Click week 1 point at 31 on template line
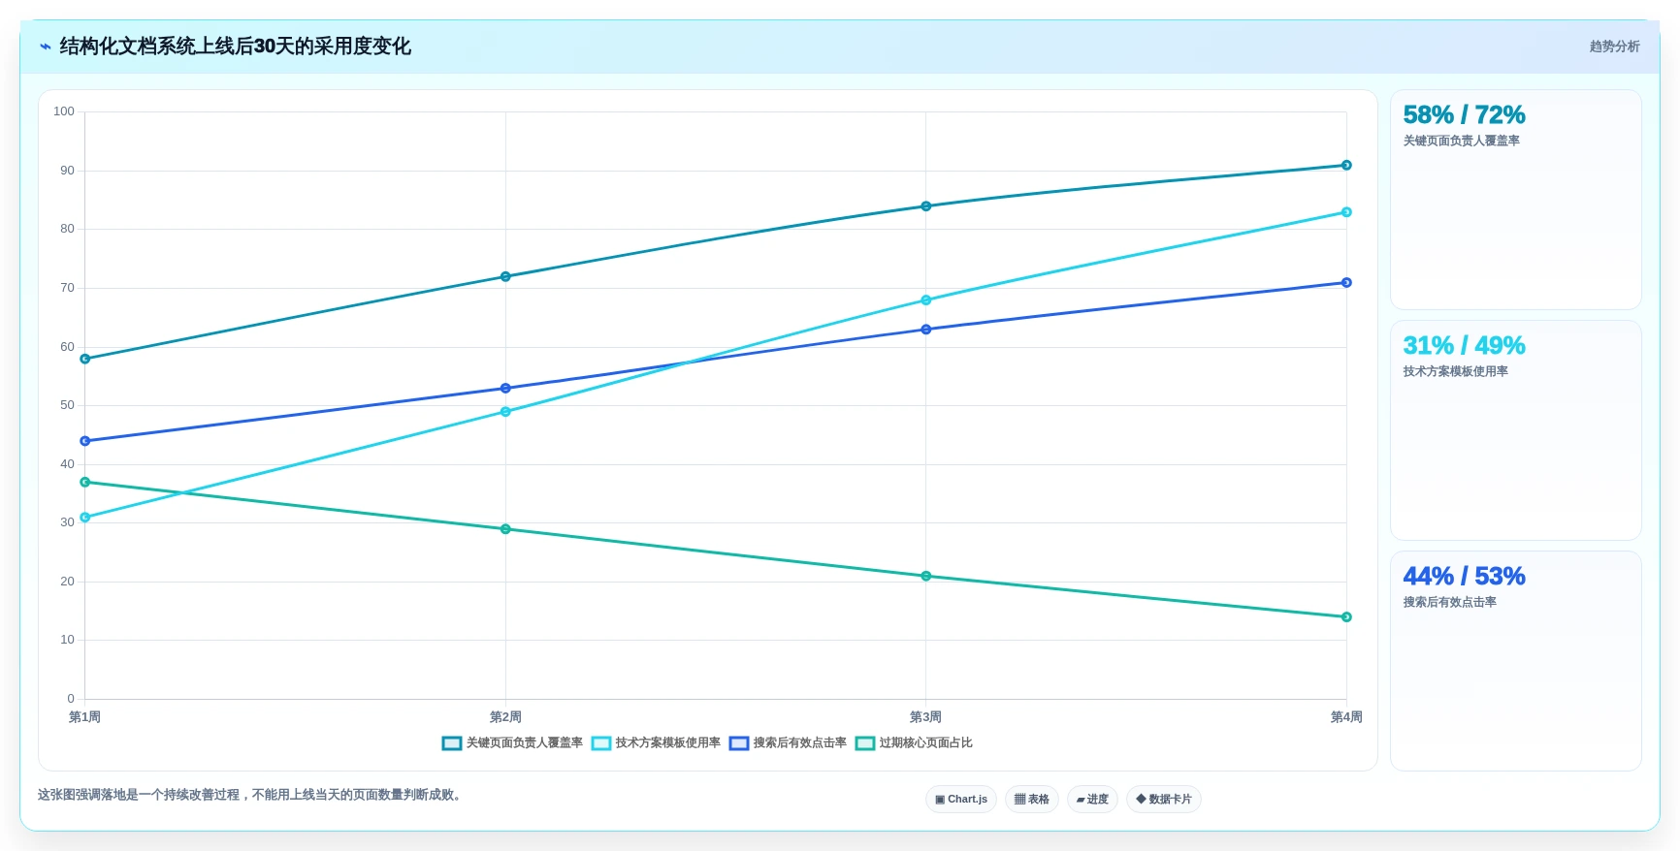The height and width of the screenshot is (851, 1680). point(85,518)
